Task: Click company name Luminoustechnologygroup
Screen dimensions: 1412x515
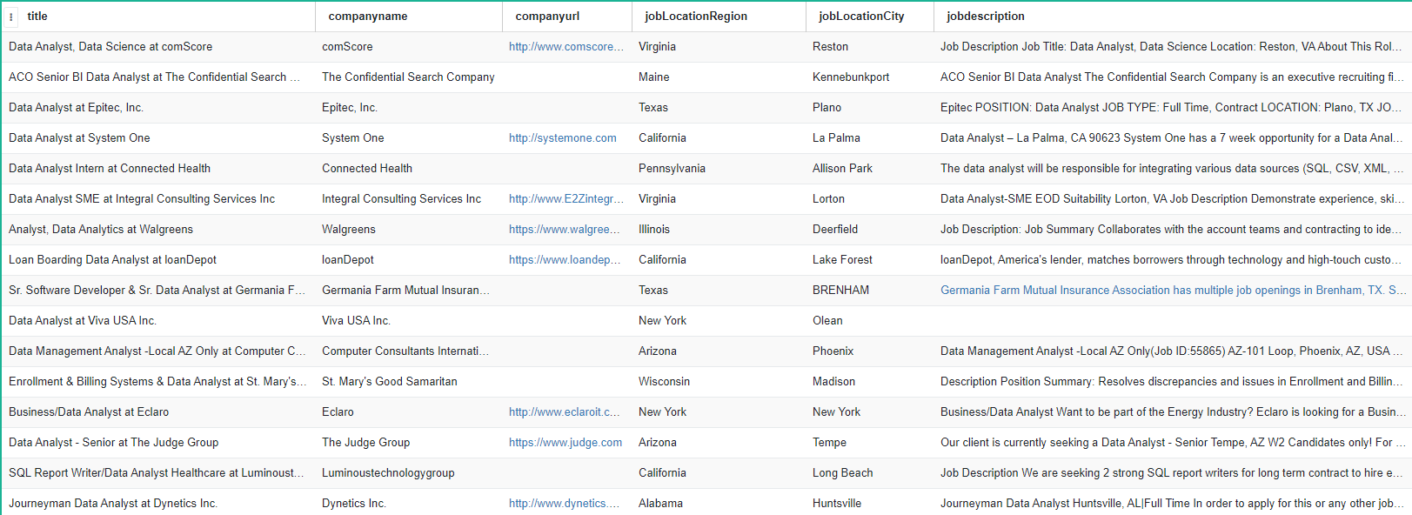Action: [388, 473]
